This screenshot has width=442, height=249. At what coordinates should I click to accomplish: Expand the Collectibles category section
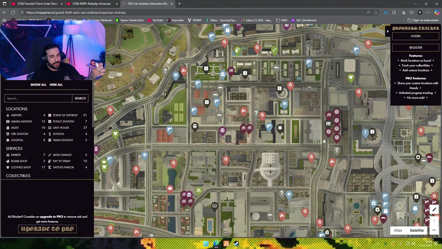tap(18, 176)
